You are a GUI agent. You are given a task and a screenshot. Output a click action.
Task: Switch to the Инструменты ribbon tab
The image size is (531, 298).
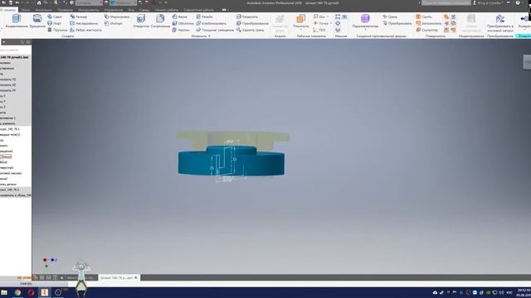pos(88,10)
